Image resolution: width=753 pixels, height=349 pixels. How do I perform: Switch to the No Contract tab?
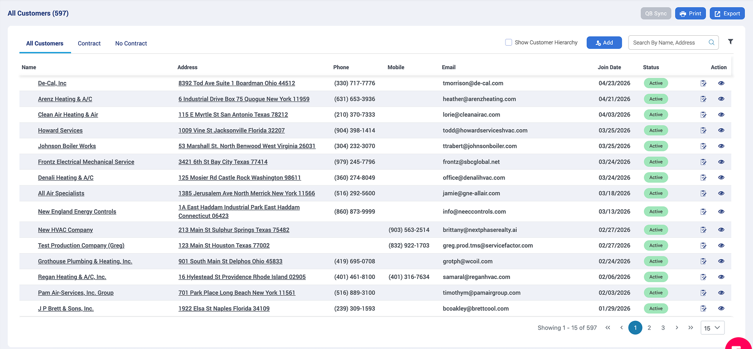click(x=131, y=43)
